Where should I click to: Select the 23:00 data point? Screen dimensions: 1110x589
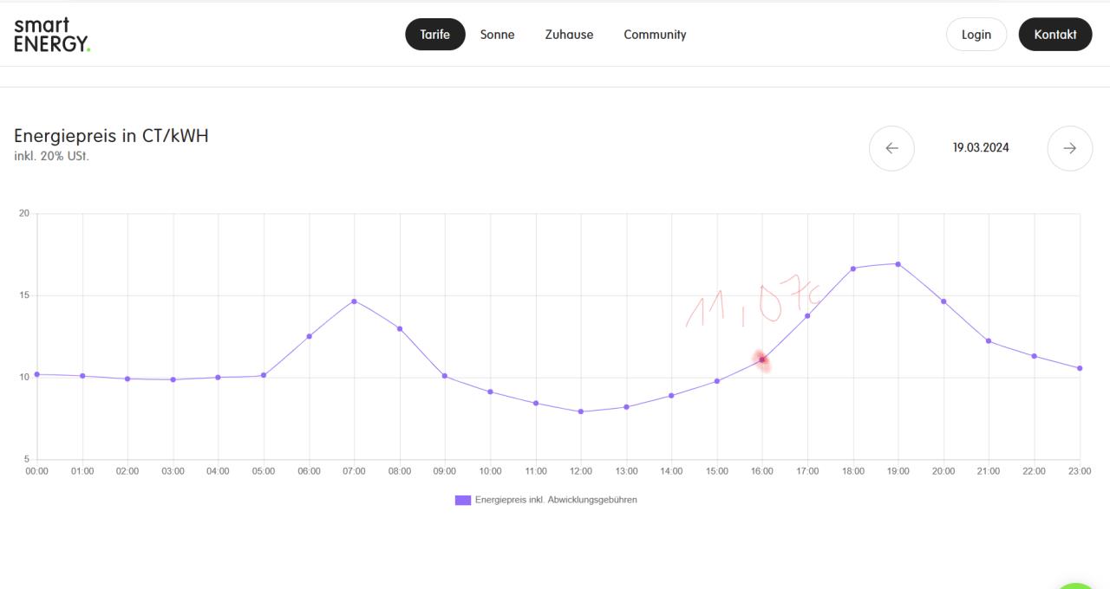tap(1080, 368)
